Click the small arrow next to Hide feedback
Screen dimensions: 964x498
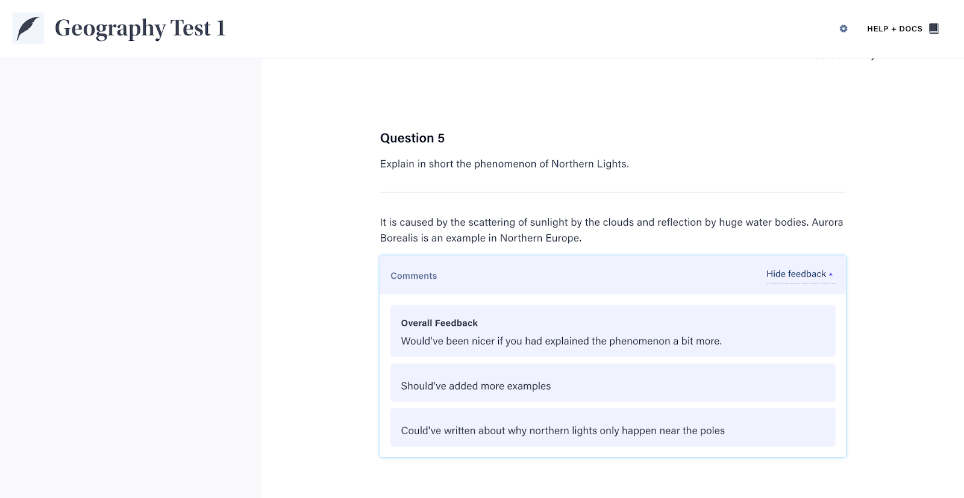831,274
